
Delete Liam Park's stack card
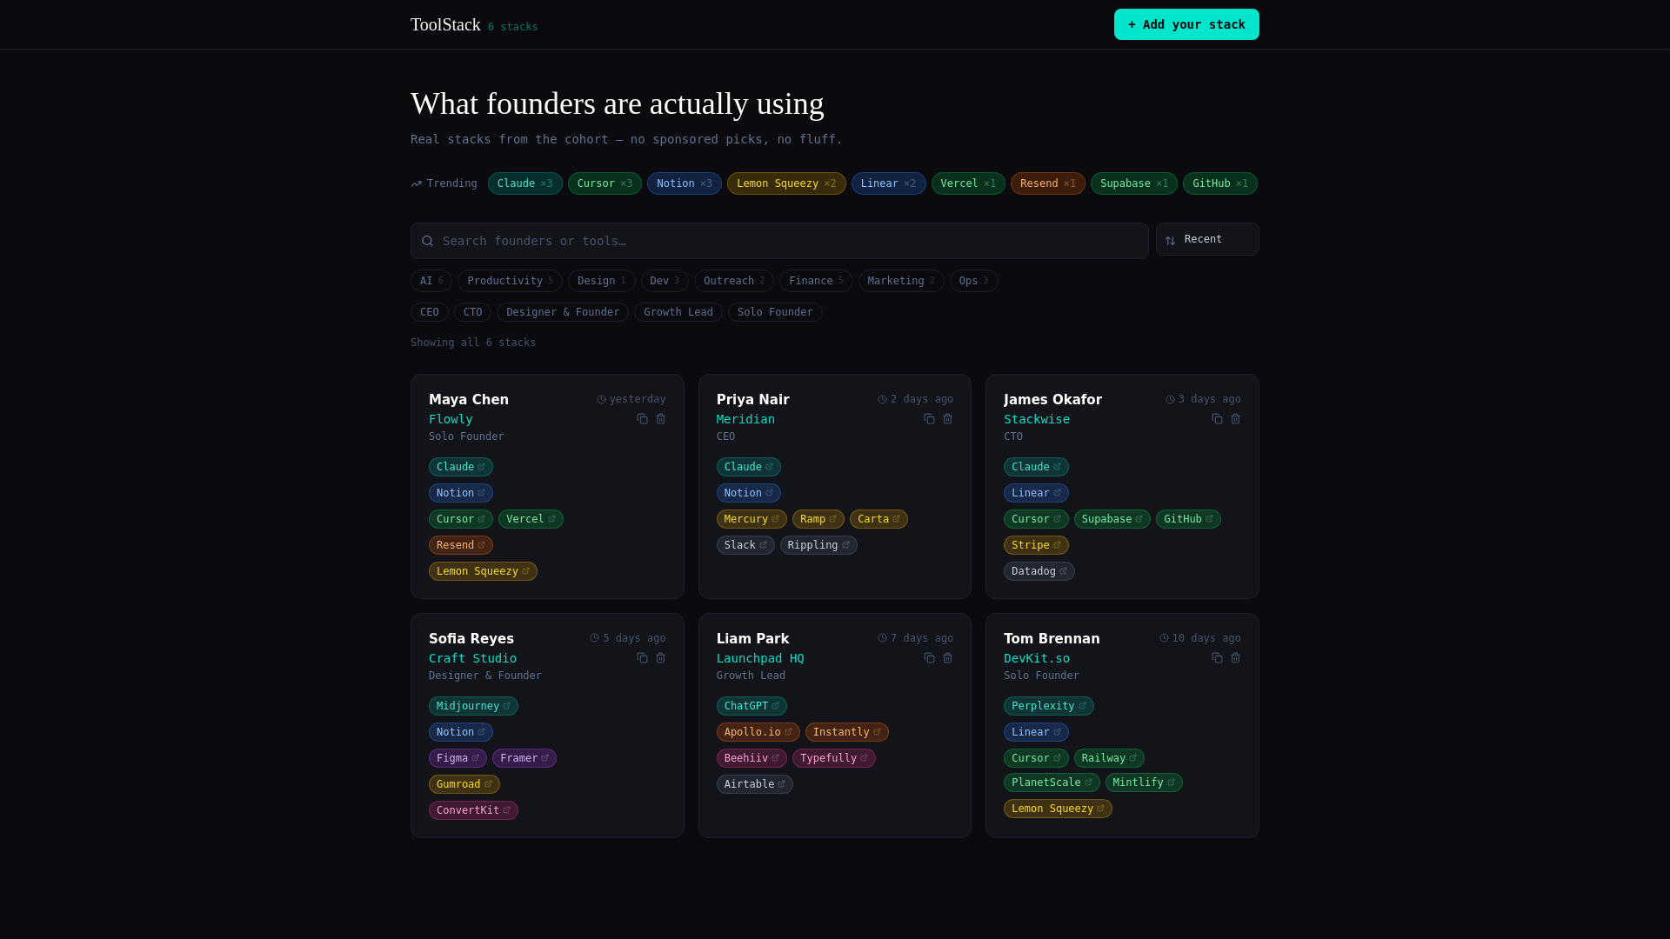(947, 658)
